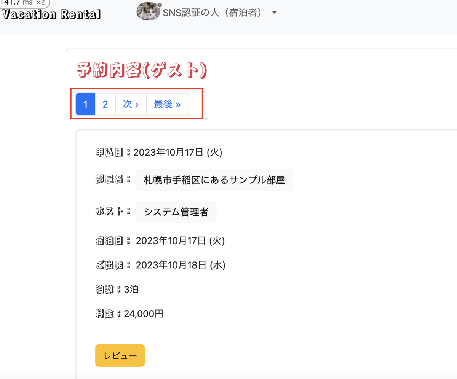This screenshot has width=457, height=379.
Task: Open the user account dropdown arrow
Action: pyautogui.click(x=274, y=12)
